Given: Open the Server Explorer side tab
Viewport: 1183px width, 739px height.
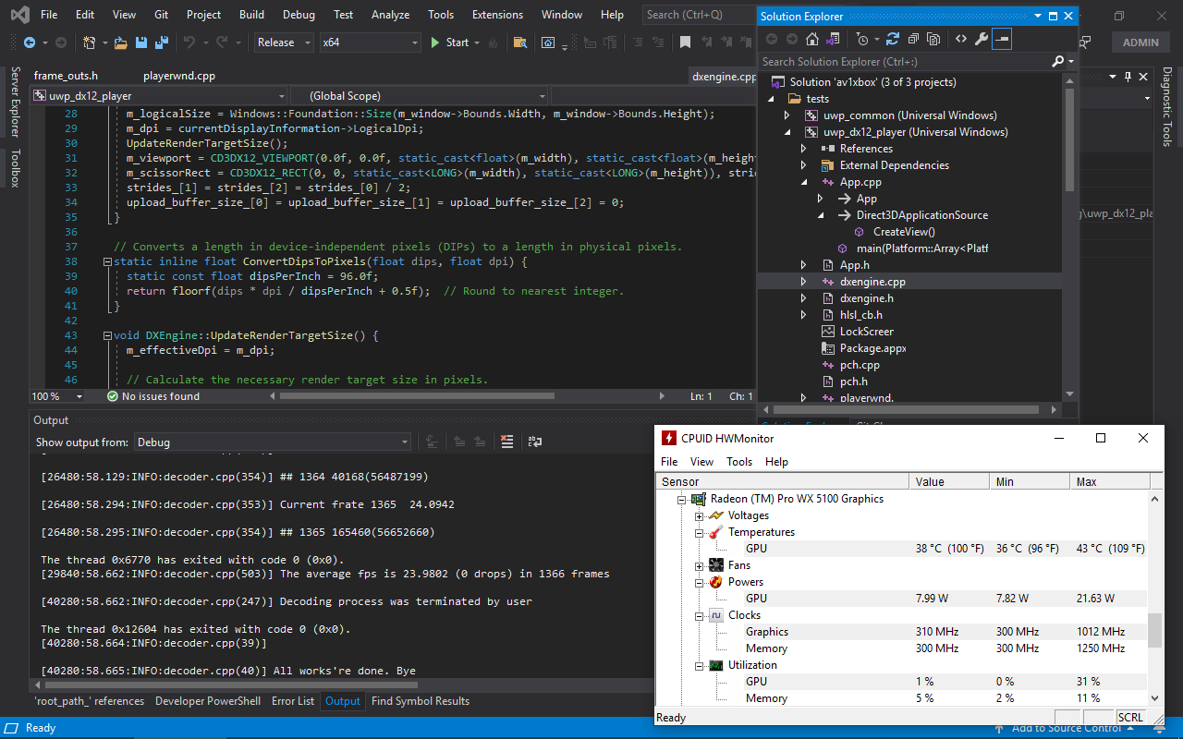Looking at the screenshot, I should pyautogui.click(x=14, y=103).
